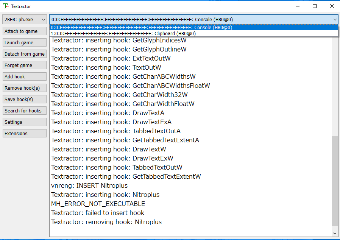Select the highlighted Console (HB0@0) entry
Viewport: 340px width, 240px height.
[151, 27]
